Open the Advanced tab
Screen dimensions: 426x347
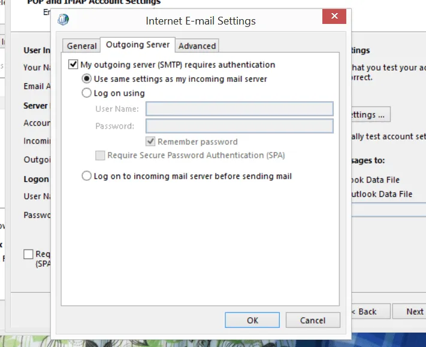click(x=197, y=46)
